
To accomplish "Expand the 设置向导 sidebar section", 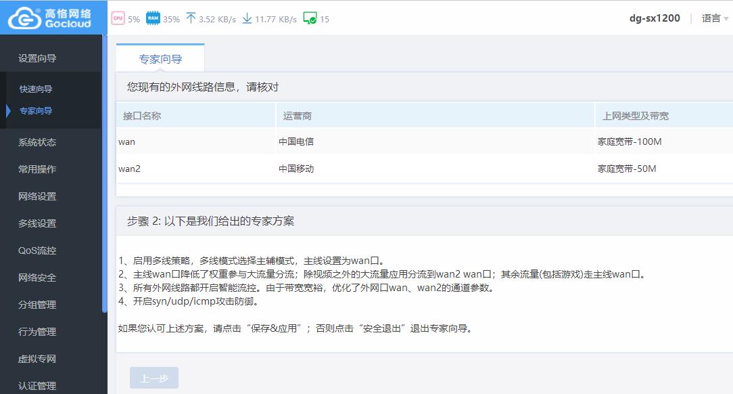I will coord(37,58).
